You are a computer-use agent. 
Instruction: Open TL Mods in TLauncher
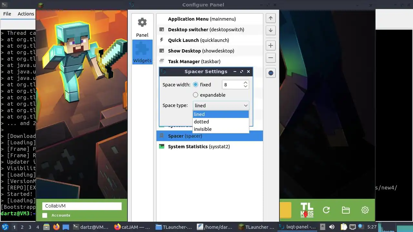[307, 210]
